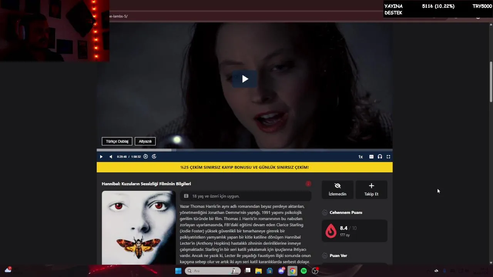Viewport: 493px width, 277px height.
Task: Mute the video with the speaker icon
Action: [x=111, y=157]
